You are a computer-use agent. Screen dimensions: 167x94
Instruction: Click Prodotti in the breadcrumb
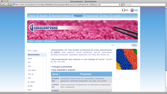point(39,41)
